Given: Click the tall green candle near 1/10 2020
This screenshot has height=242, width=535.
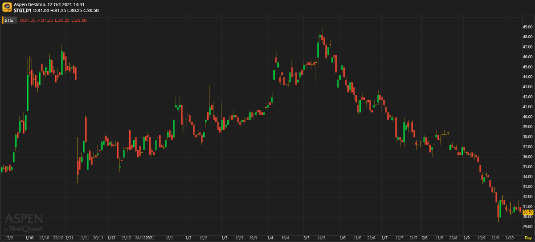Looking at the screenshot, I should 28,92.
